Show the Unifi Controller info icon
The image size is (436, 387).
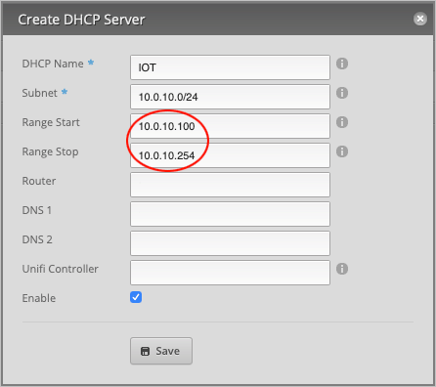pos(342,269)
